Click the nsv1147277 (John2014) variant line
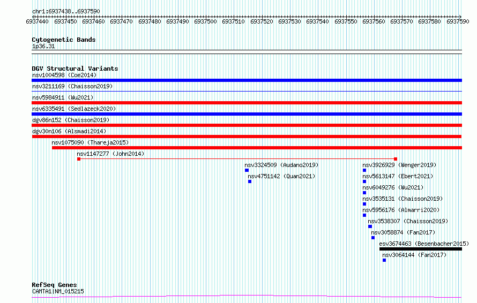The height and width of the screenshot is (303, 477). click(x=237, y=159)
